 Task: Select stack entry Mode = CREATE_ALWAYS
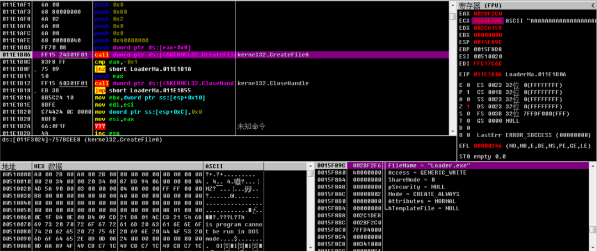tap(423, 194)
